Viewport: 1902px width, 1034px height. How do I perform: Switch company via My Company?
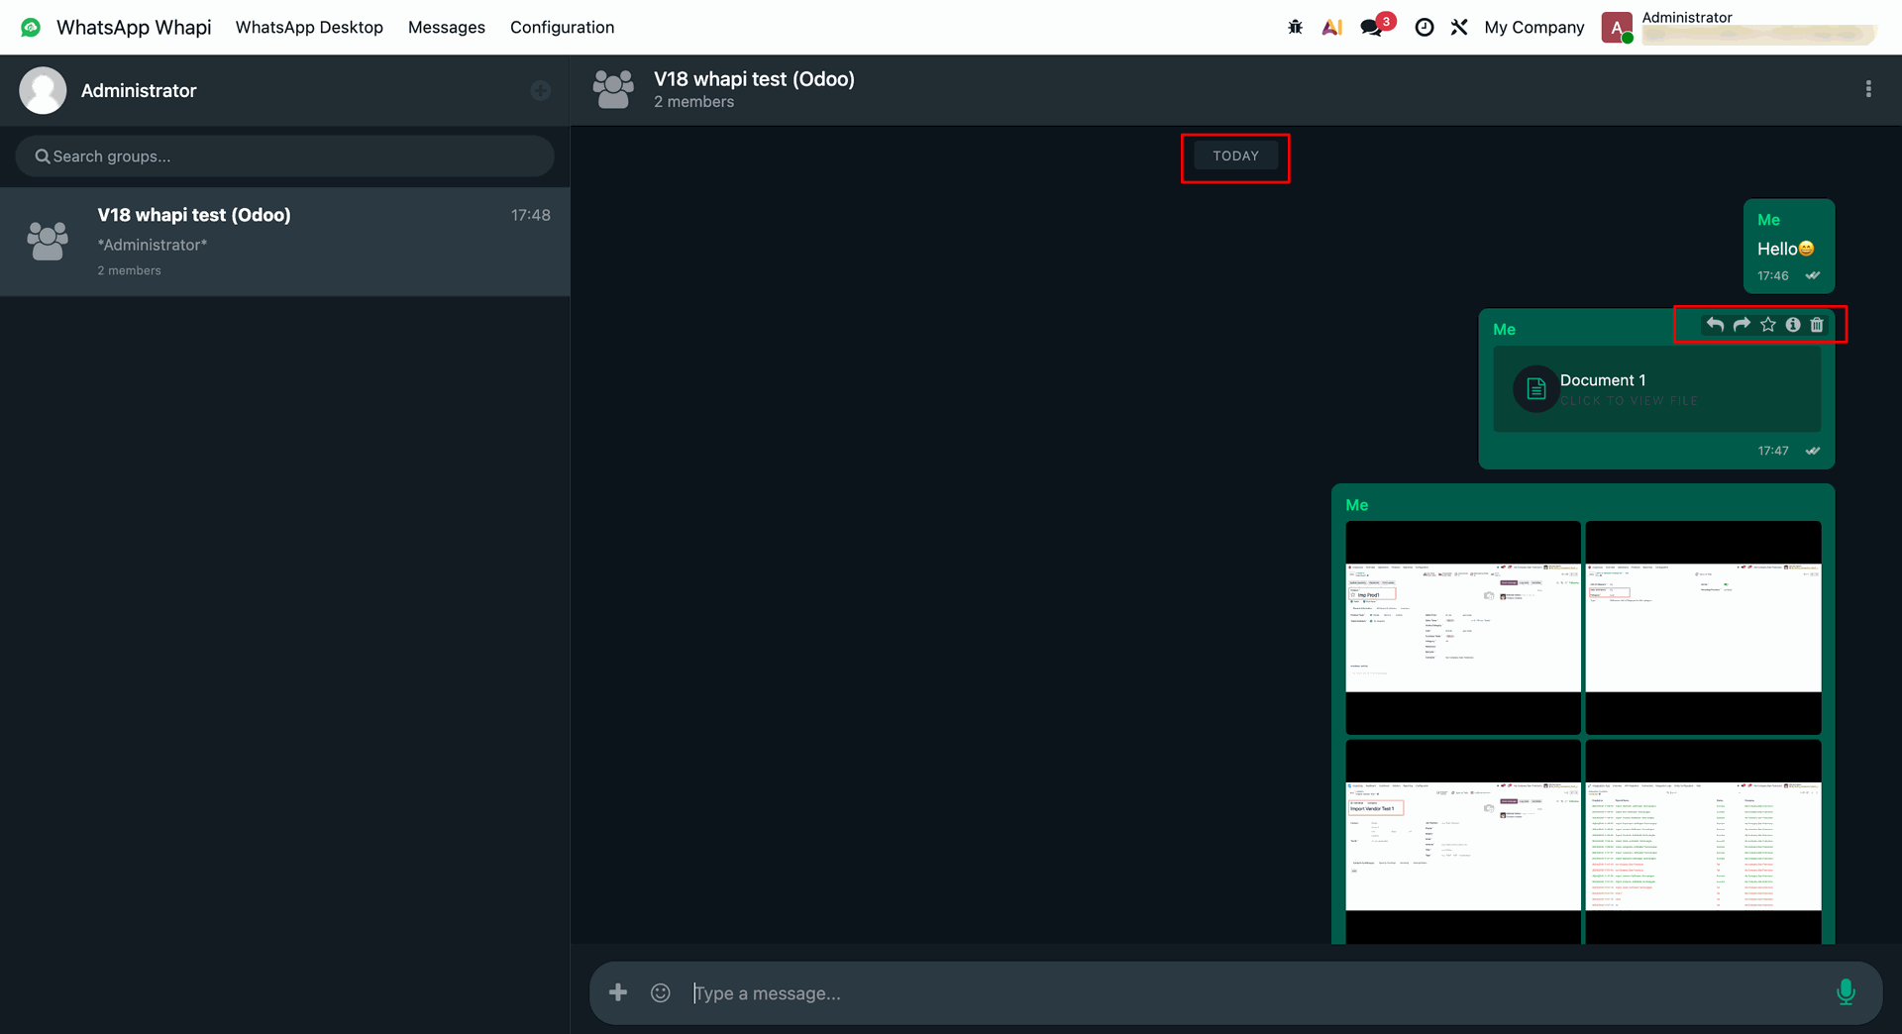pyautogui.click(x=1534, y=28)
